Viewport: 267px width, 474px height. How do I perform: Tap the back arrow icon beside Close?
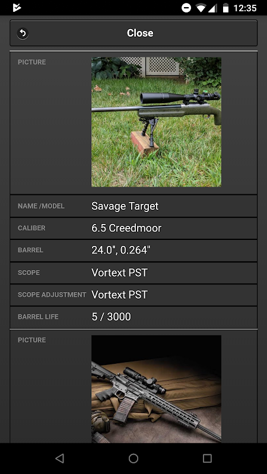click(x=23, y=33)
